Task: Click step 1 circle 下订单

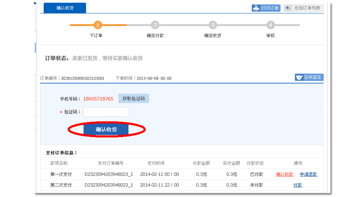Action: tap(98, 25)
